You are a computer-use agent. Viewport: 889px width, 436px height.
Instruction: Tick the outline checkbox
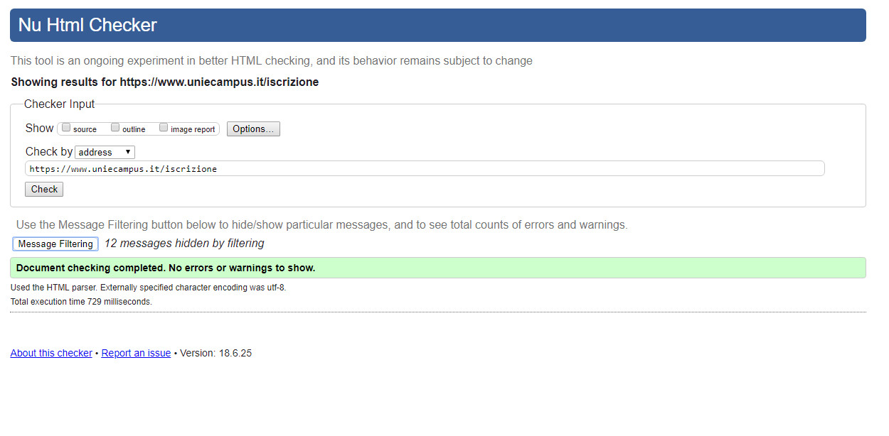click(x=115, y=128)
